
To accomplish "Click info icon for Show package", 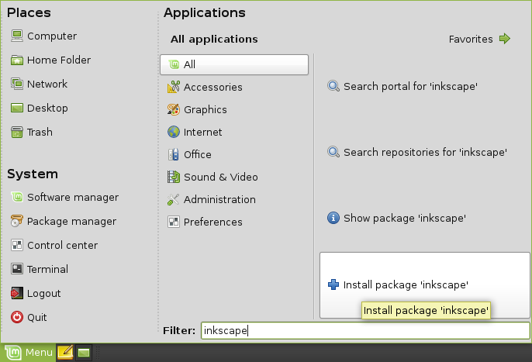I will 333,218.
